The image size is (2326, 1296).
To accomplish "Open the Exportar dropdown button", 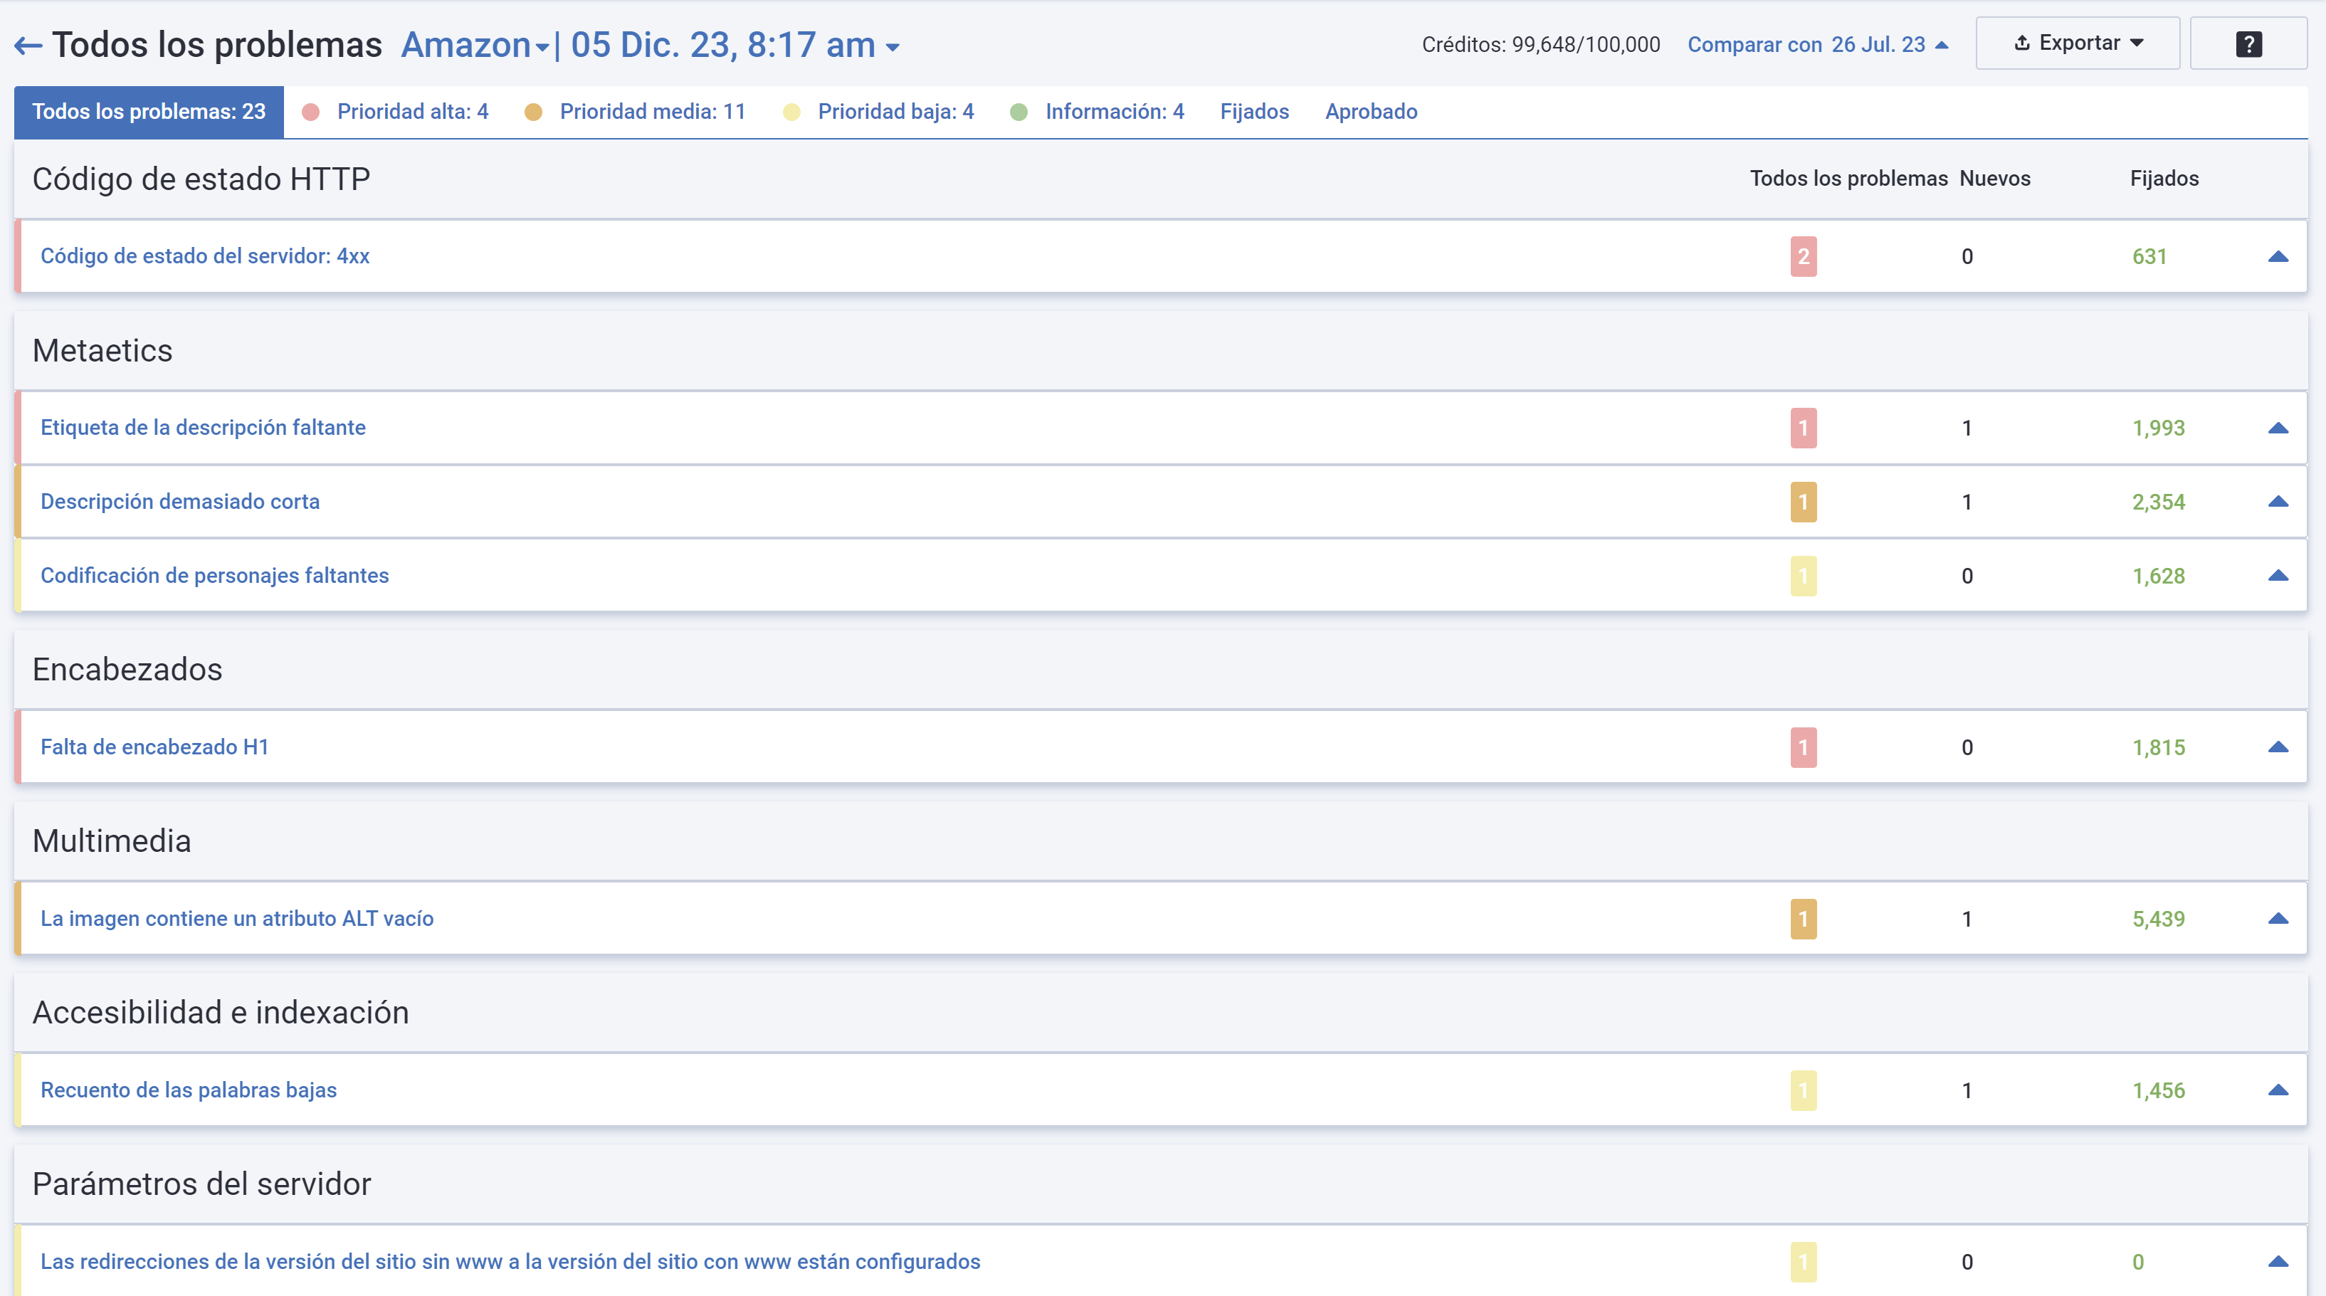I will 2077,43.
